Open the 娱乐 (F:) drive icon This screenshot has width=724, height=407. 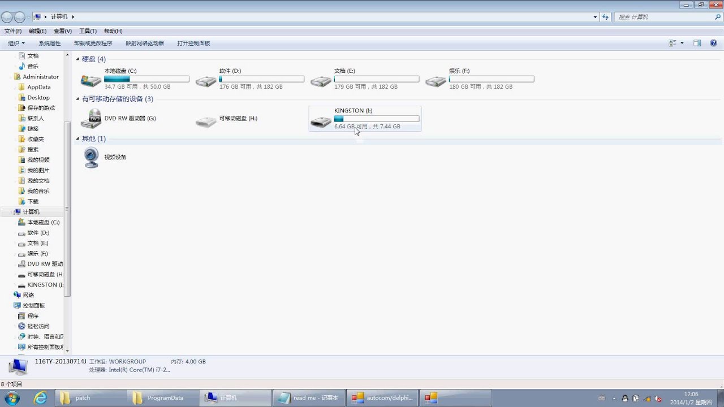pyautogui.click(x=436, y=81)
